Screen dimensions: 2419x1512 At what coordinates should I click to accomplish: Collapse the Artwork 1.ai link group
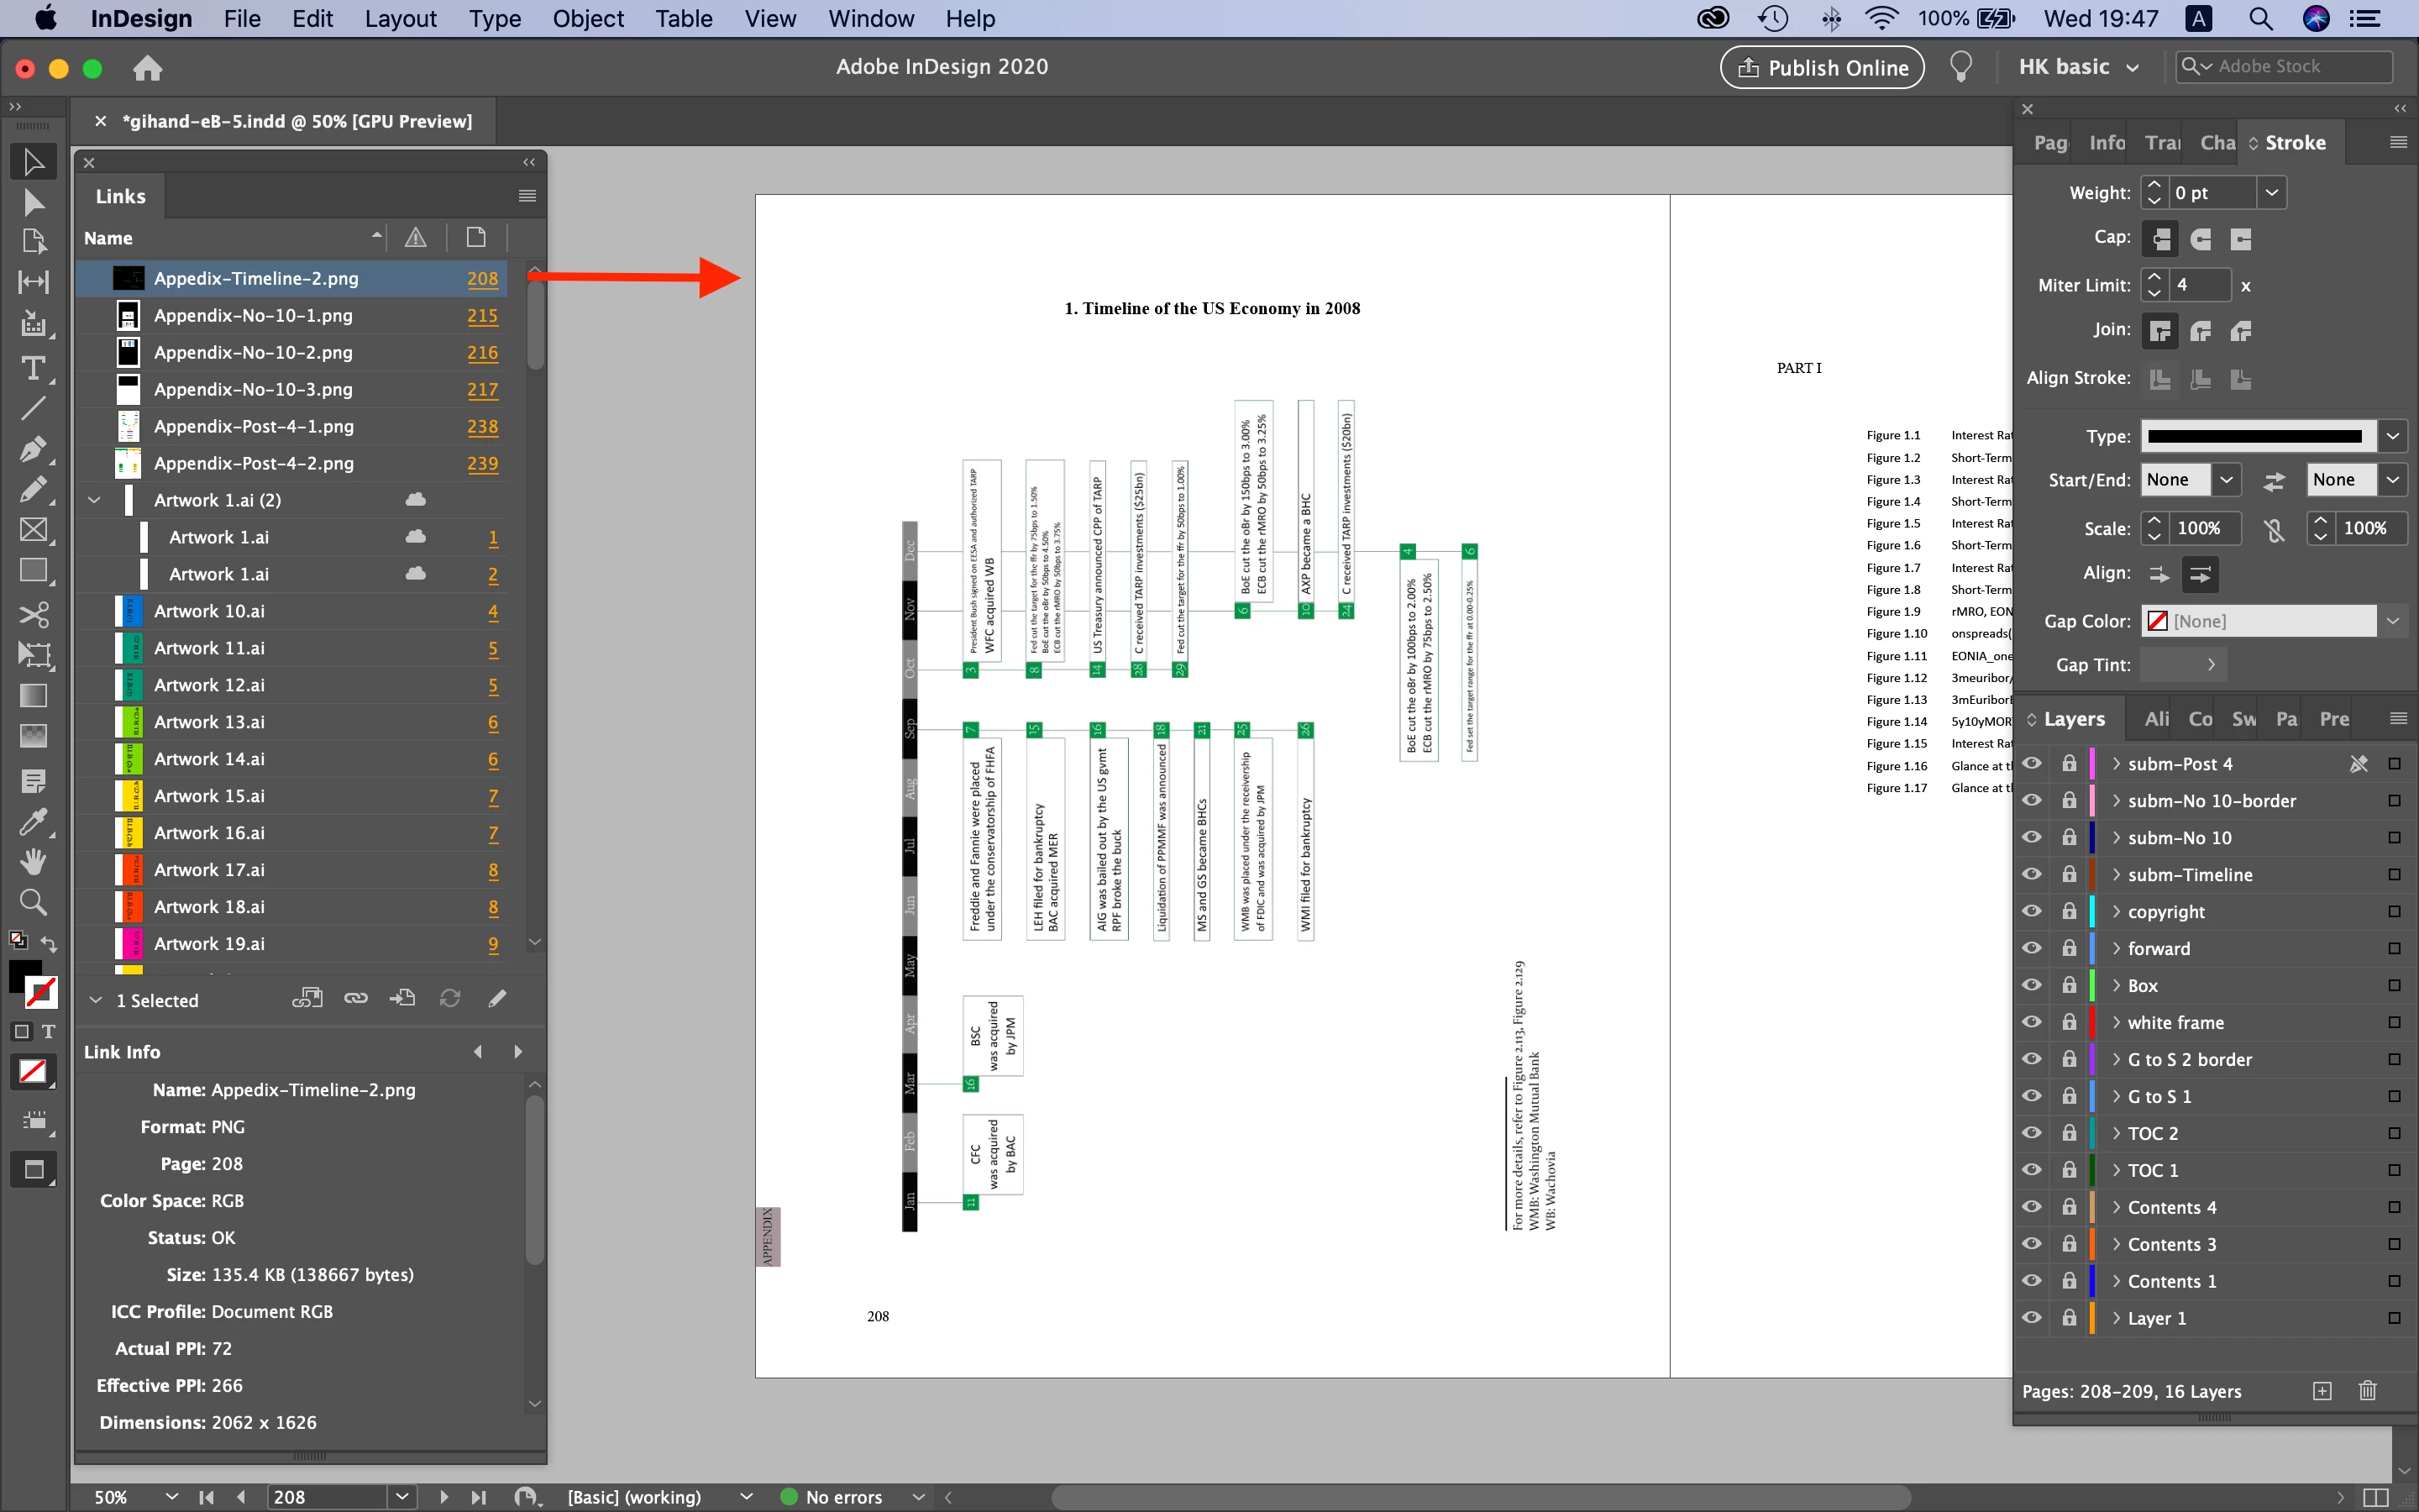(95, 500)
